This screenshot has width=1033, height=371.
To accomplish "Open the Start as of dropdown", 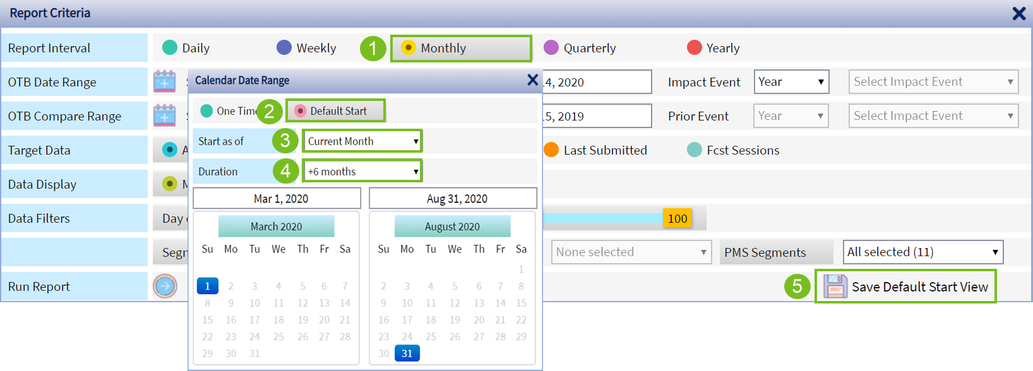I will pos(362,141).
